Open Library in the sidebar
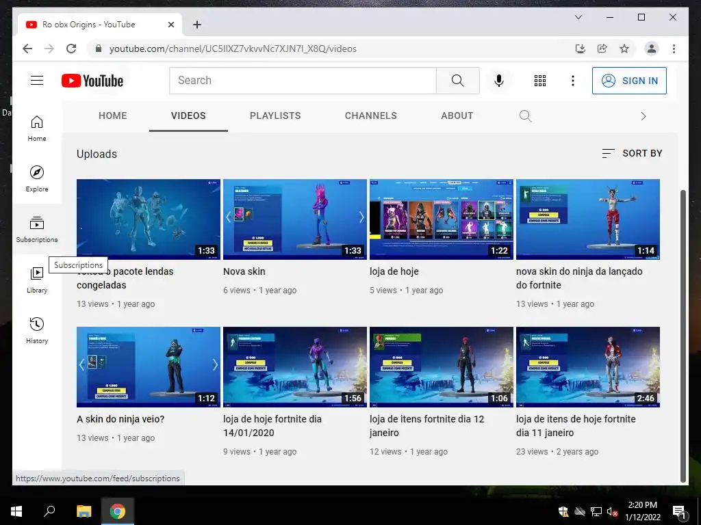Image resolution: width=701 pixels, height=525 pixels. (x=37, y=280)
